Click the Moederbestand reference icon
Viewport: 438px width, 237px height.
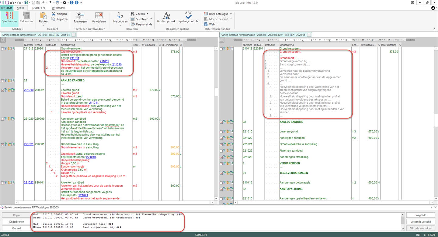206,19
